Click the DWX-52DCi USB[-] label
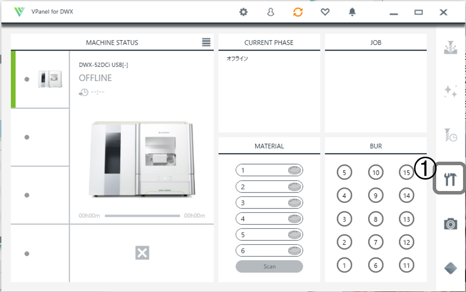 pyautogui.click(x=103, y=65)
